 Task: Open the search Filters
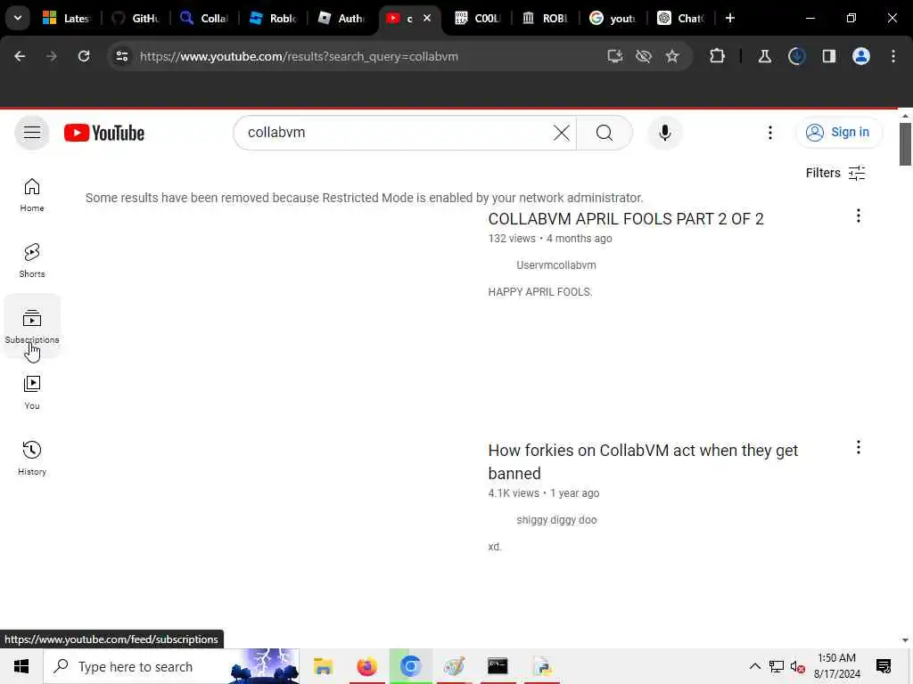click(835, 173)
